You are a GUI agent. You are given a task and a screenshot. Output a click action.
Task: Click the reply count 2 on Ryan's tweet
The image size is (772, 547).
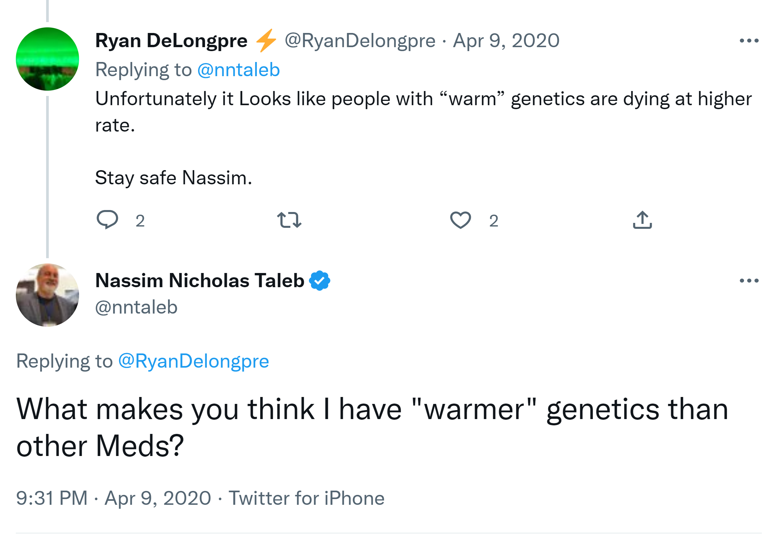[140, 221]
